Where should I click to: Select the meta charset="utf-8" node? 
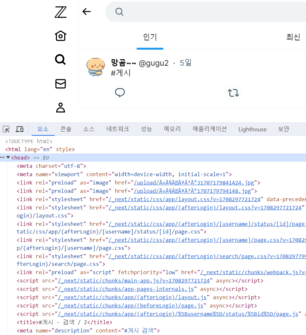click(x=51, y=166)
